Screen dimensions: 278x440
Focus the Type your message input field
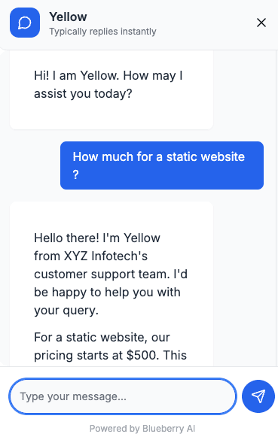click(123, 396)
